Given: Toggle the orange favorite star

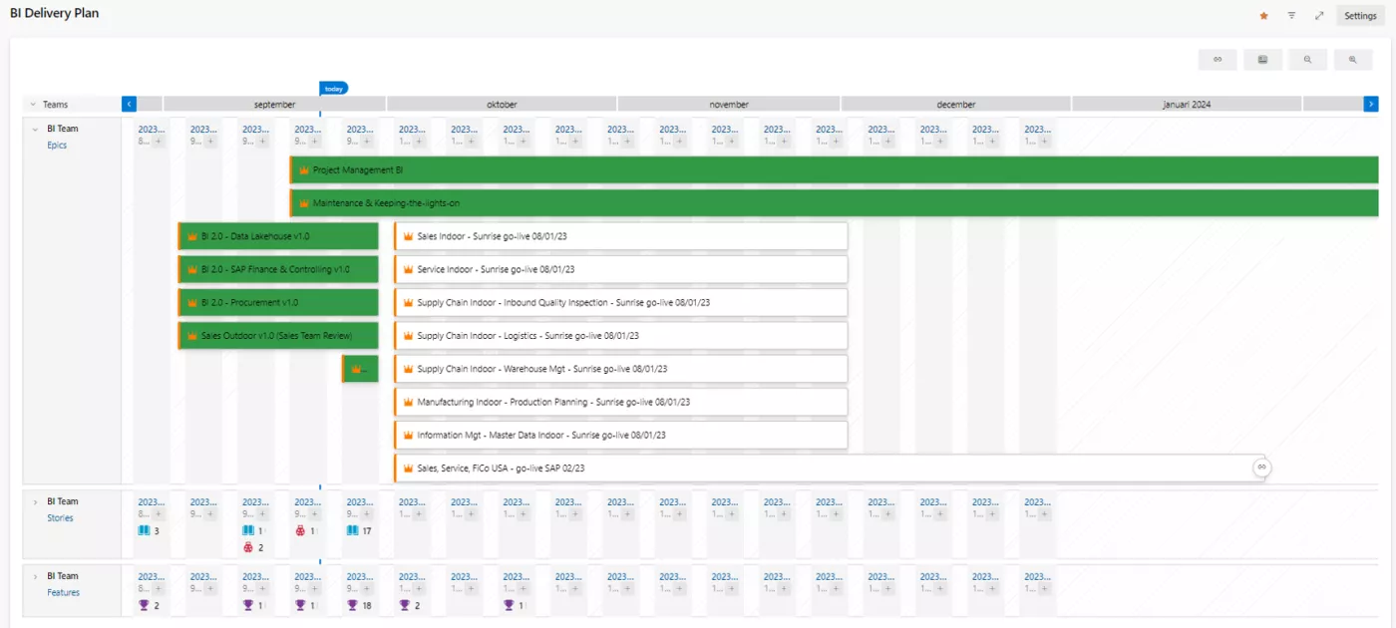Looking at the screenshot, I should [x=1264, y=16].
